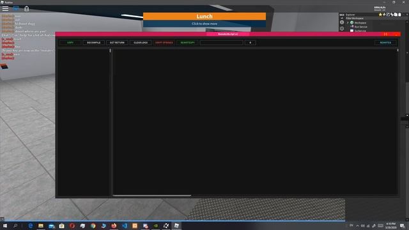Click the empty text field in RemoteSpy toolbar
The height and width of the screenshot is (230, 409).
tap(222, 43)
